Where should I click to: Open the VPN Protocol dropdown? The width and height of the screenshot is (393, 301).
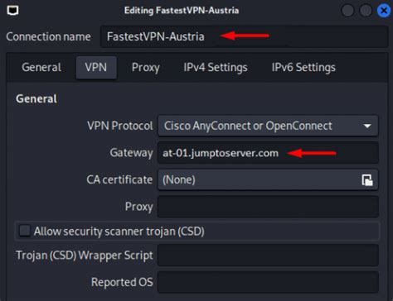point(268,126)
